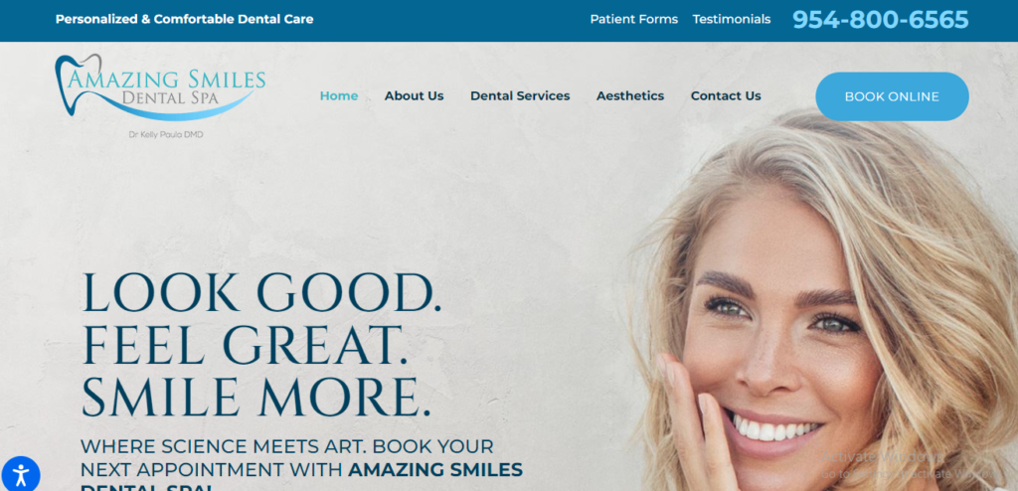Open the Contact Us menu item
This screenshot has height=491, width=1018.
726,96
